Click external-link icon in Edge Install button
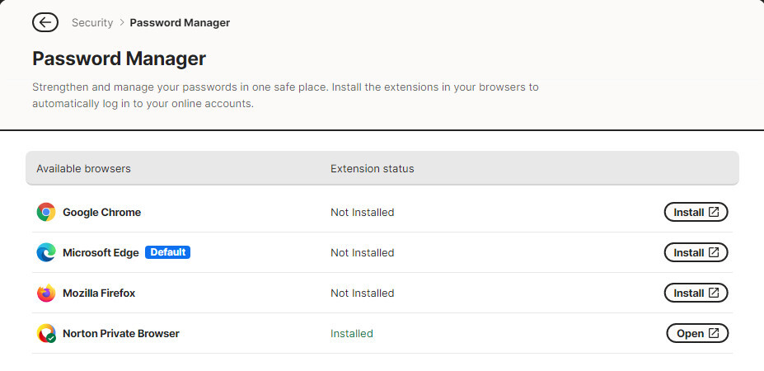 pos(714,252)
